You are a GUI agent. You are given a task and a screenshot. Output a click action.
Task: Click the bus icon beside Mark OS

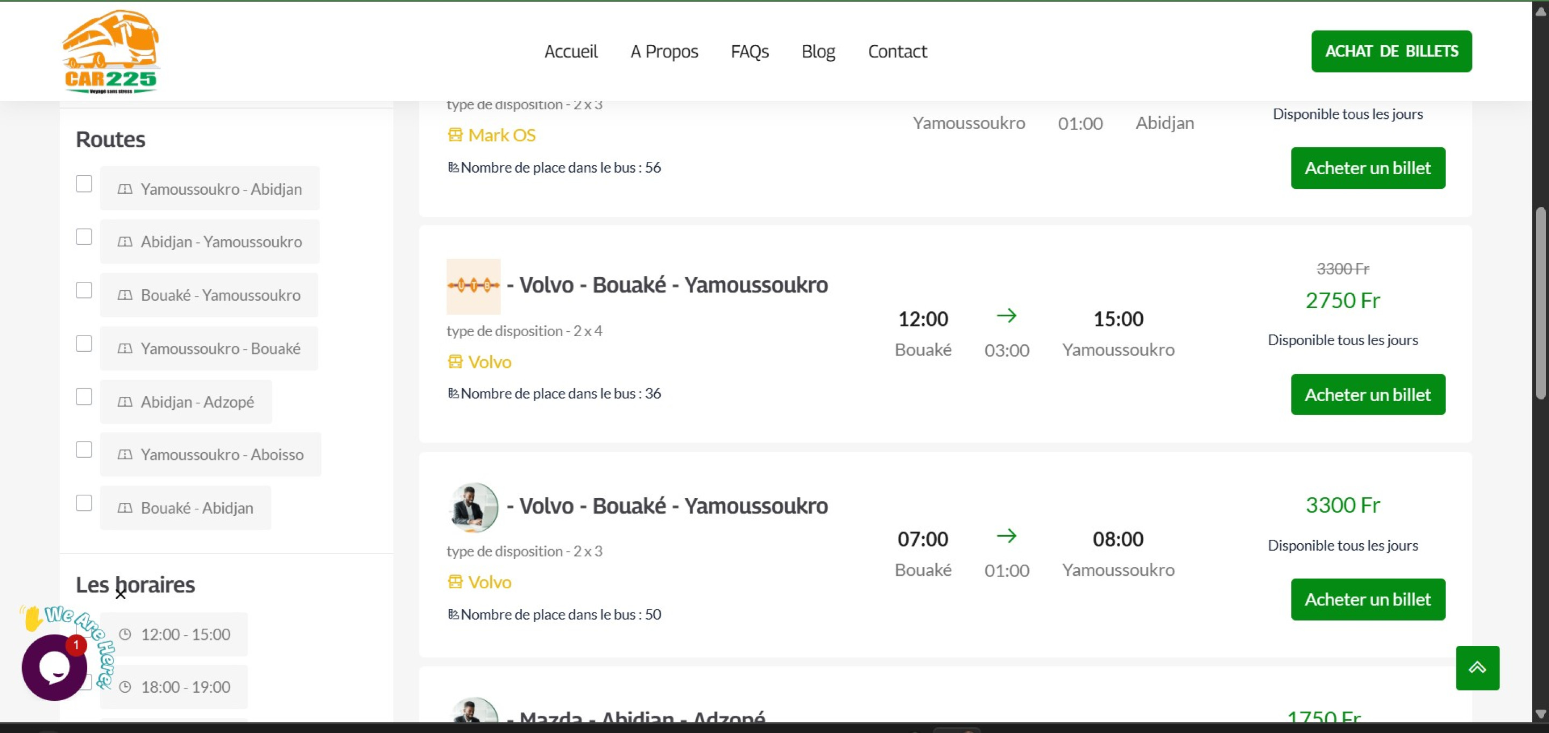pos(455,135)
